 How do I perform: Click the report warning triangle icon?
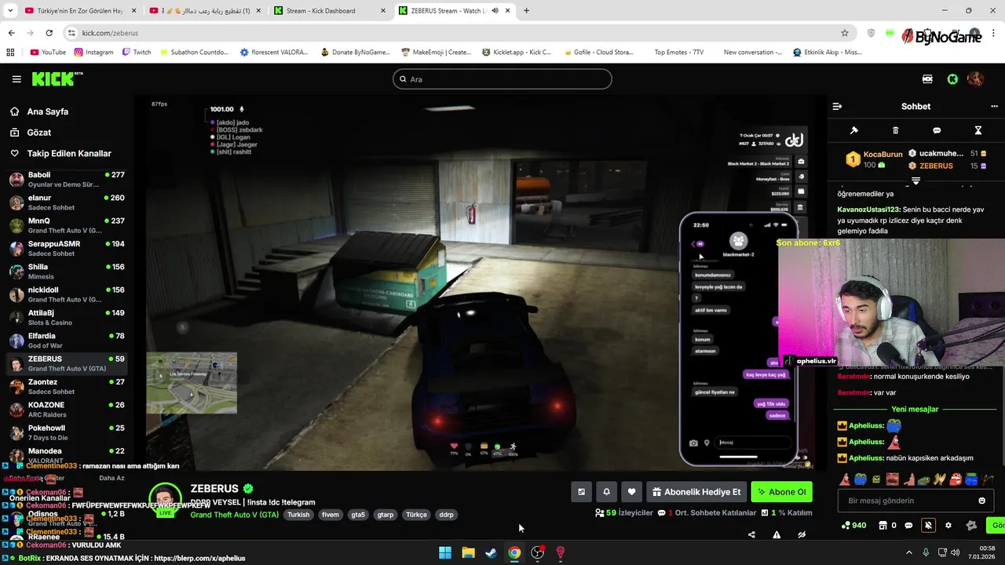click(x=777, y=535)
